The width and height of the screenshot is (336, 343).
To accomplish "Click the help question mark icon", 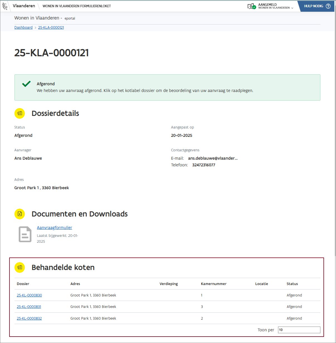I will click(328, 6).
